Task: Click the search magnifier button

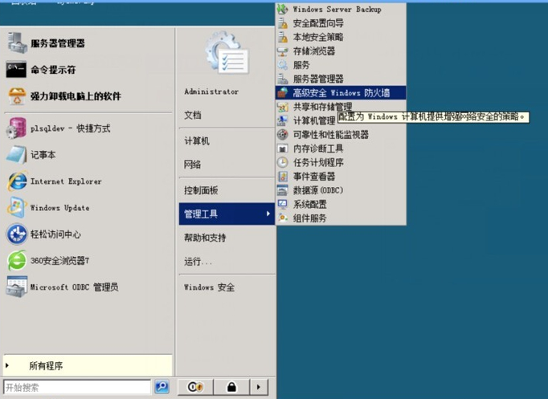Action: 162,387
